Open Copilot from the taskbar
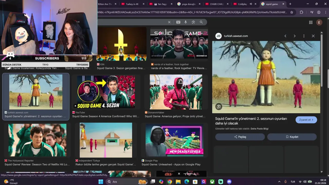 tap(161, 182)
